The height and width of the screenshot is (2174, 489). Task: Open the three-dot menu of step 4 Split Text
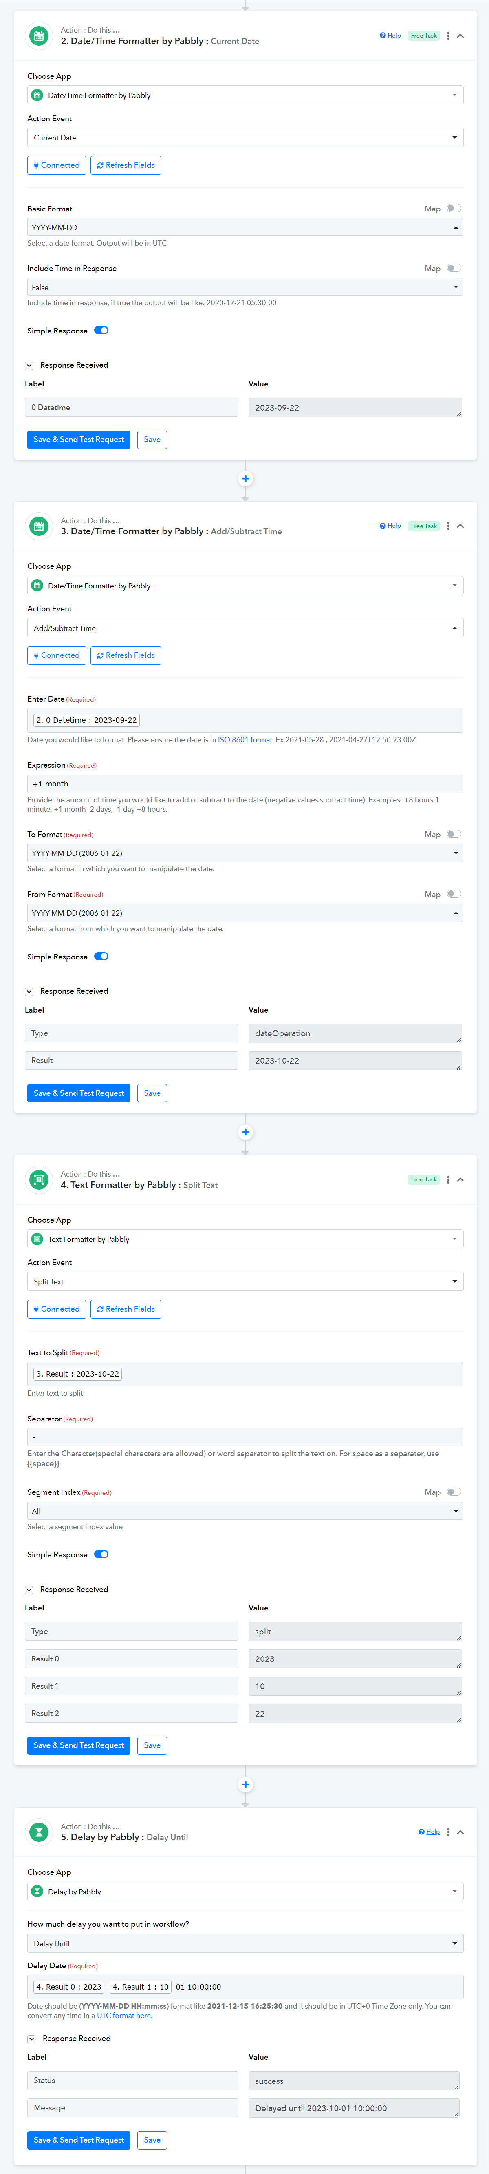pos(448,1180)
